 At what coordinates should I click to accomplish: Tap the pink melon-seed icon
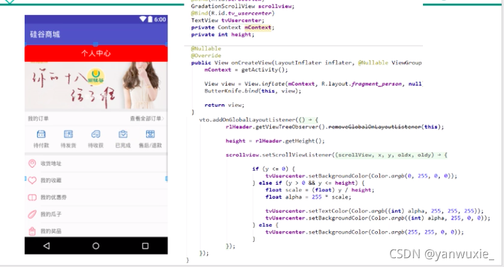[32, 214]
